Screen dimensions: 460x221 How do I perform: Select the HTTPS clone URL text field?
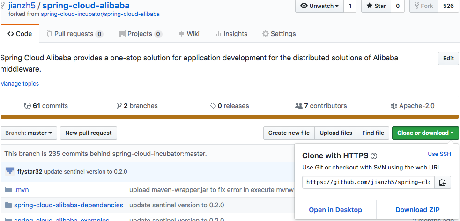[x=368, y=182]
